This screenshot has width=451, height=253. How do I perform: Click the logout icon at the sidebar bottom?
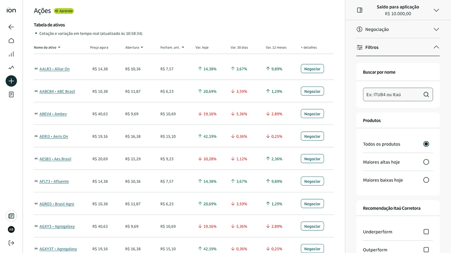[x=11, y=243]
